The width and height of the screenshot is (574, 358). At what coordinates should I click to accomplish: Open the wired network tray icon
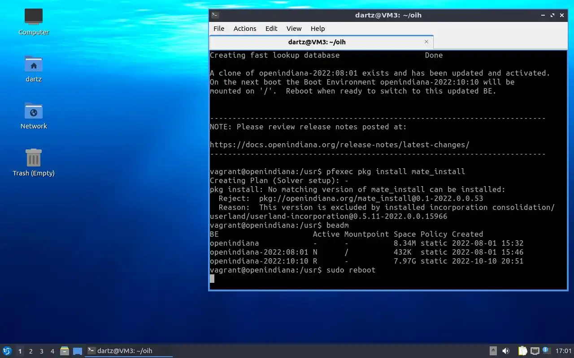535,351
